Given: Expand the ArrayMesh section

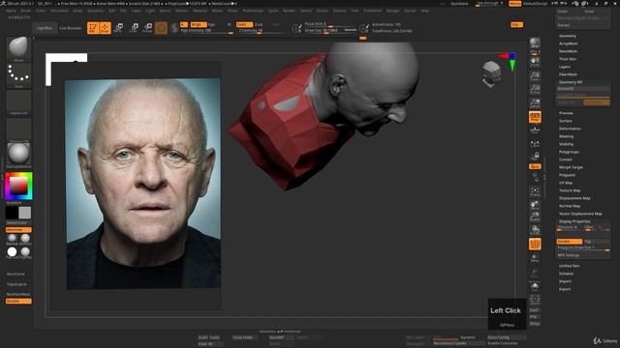Looking at the screenshot, I should [569, 43].
